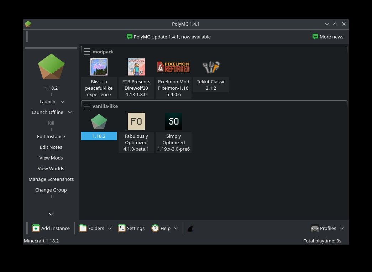This screenshot has width=372, height=272.
Task: Click the Settings label in toolbar
Action: [136, 228]
